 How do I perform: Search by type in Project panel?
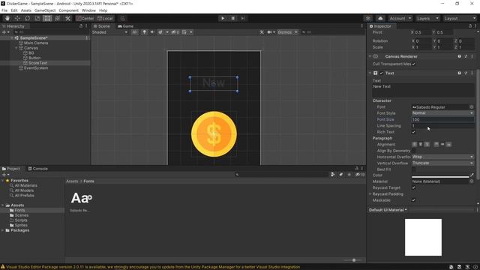pos(333,175)
